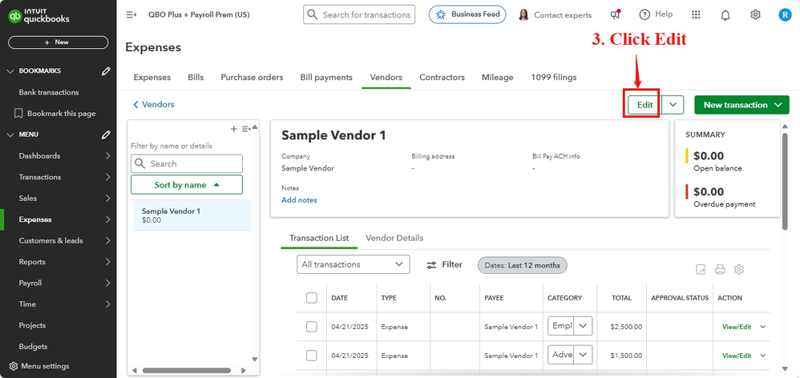Go back to Vendors list

[154, 104]
